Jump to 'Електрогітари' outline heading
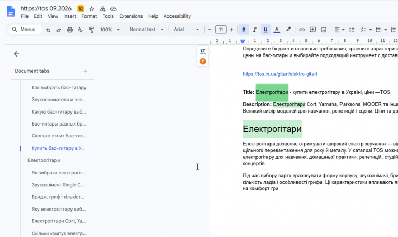398x237 pixels. click(44, 160)
